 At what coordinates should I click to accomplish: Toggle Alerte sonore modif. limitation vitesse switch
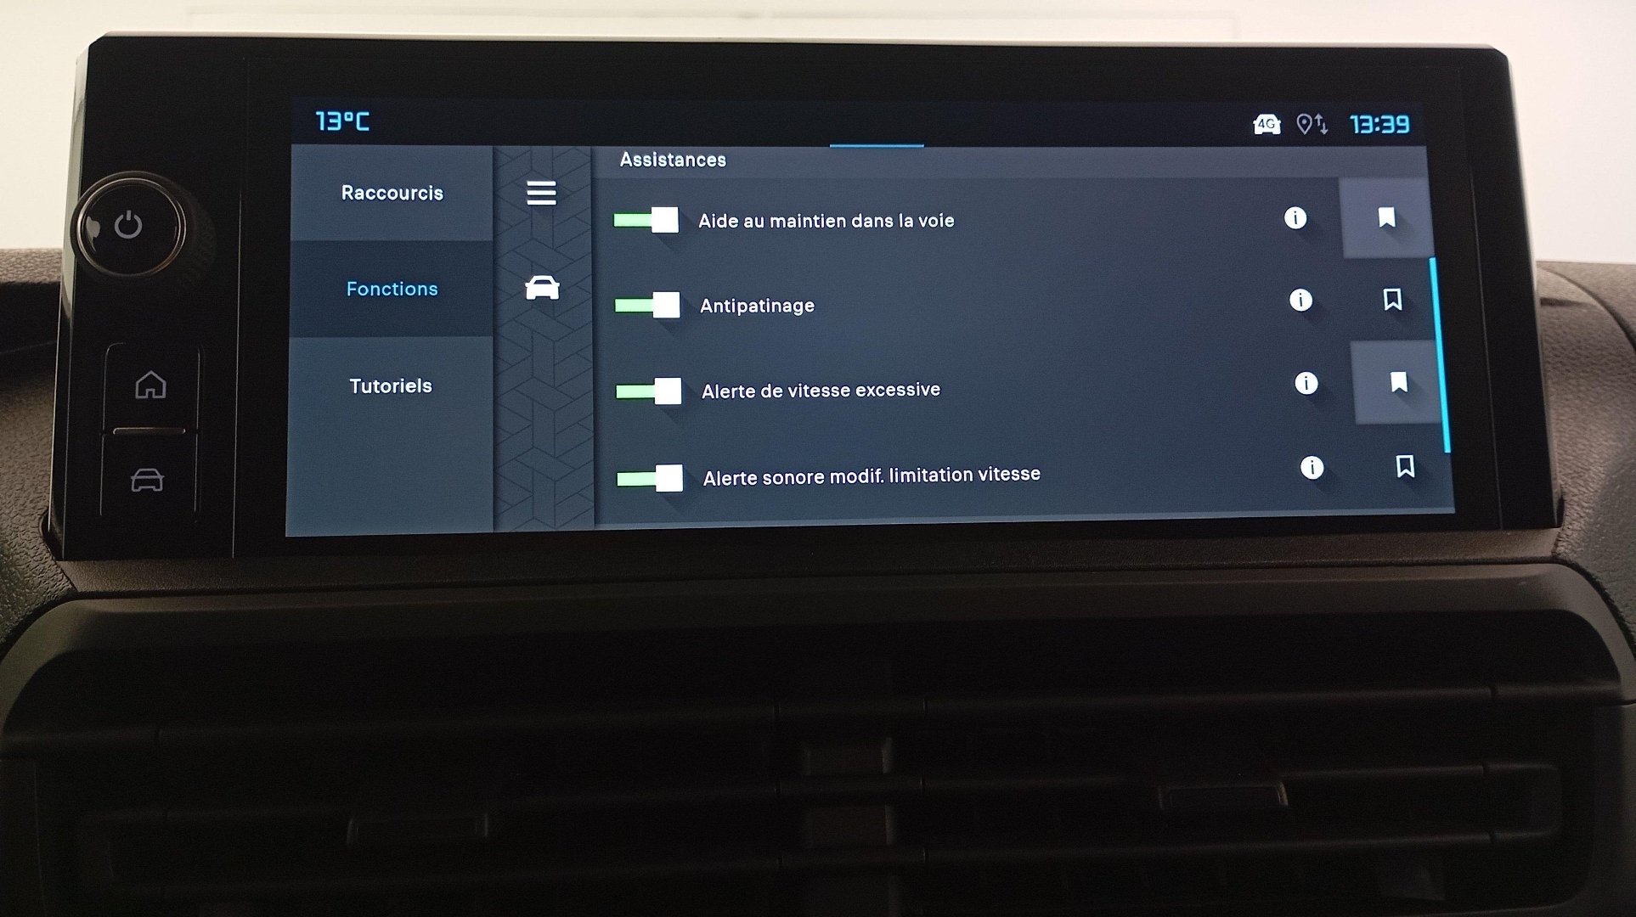tap(650, 478)
